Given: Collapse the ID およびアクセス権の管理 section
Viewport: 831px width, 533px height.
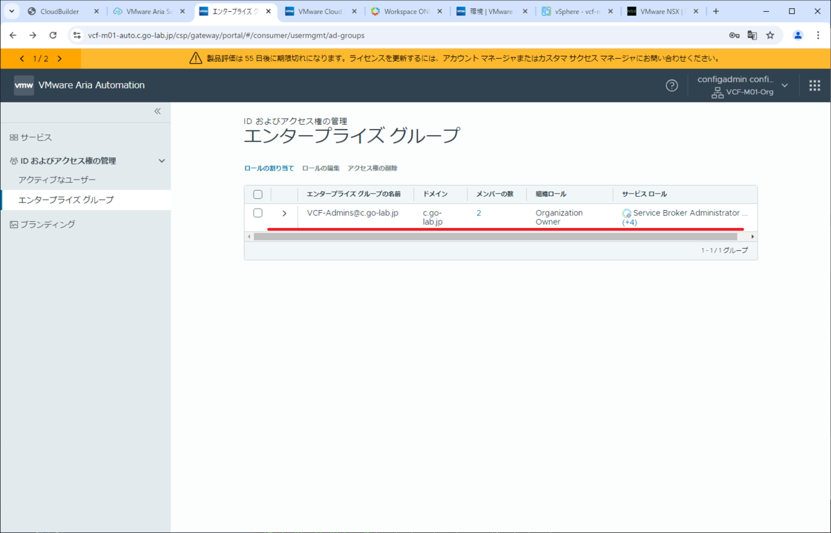Looking at the screenshot, I should (162, 161).
